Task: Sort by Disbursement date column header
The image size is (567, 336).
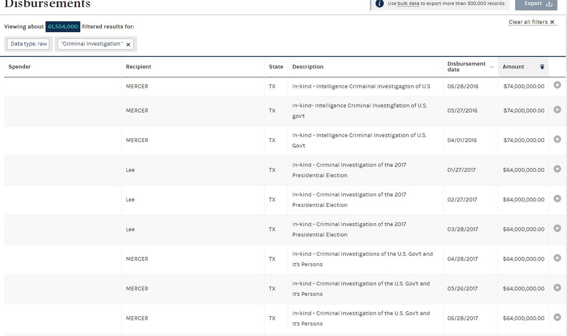Action: (x=471, y=67)
